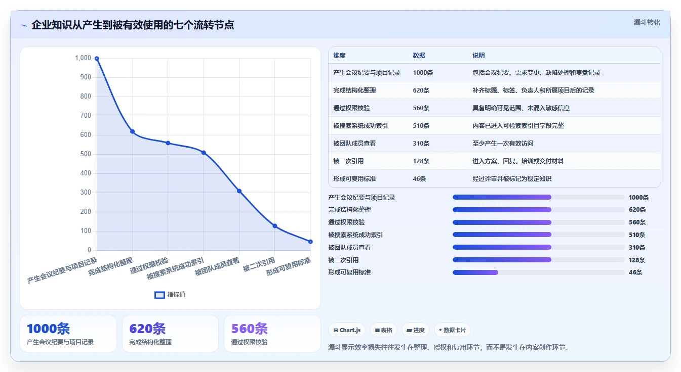Click the description 至少产生一次有效访问
The height and width of the screenshot is (372, 681).
point(503,144)
